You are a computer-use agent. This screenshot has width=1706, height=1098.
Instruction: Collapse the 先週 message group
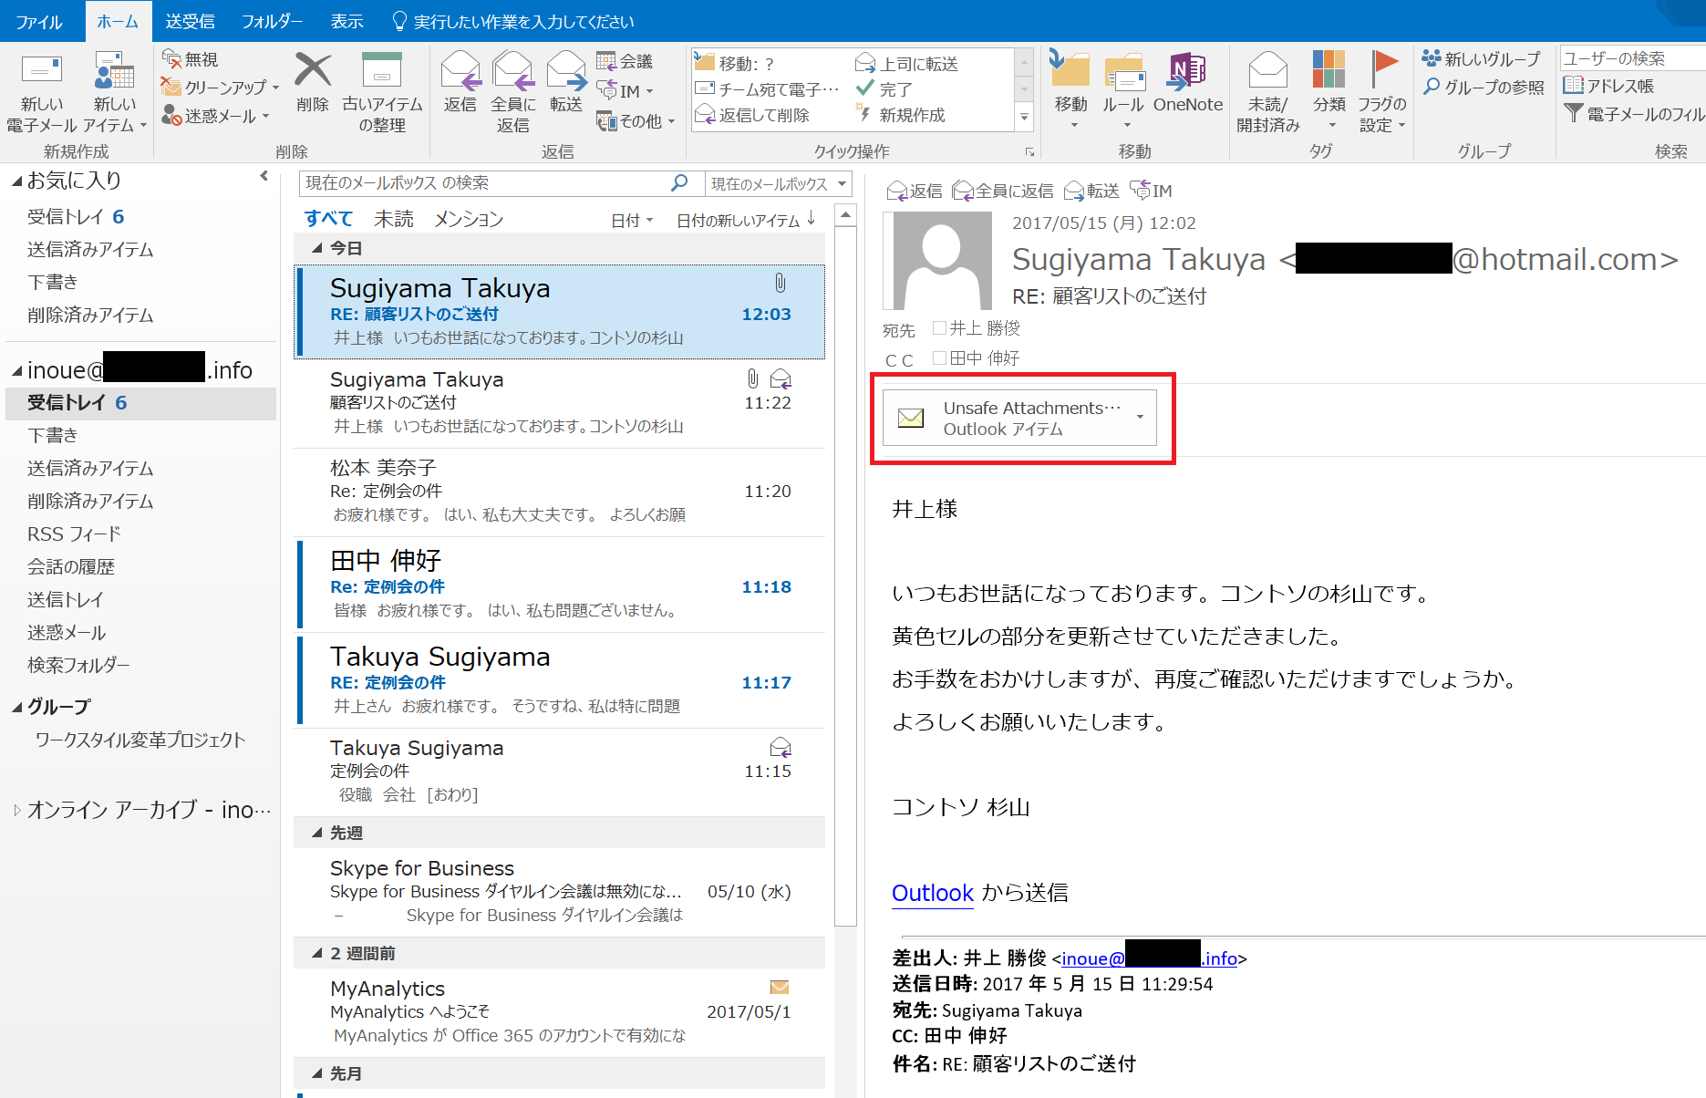point(317,833)
